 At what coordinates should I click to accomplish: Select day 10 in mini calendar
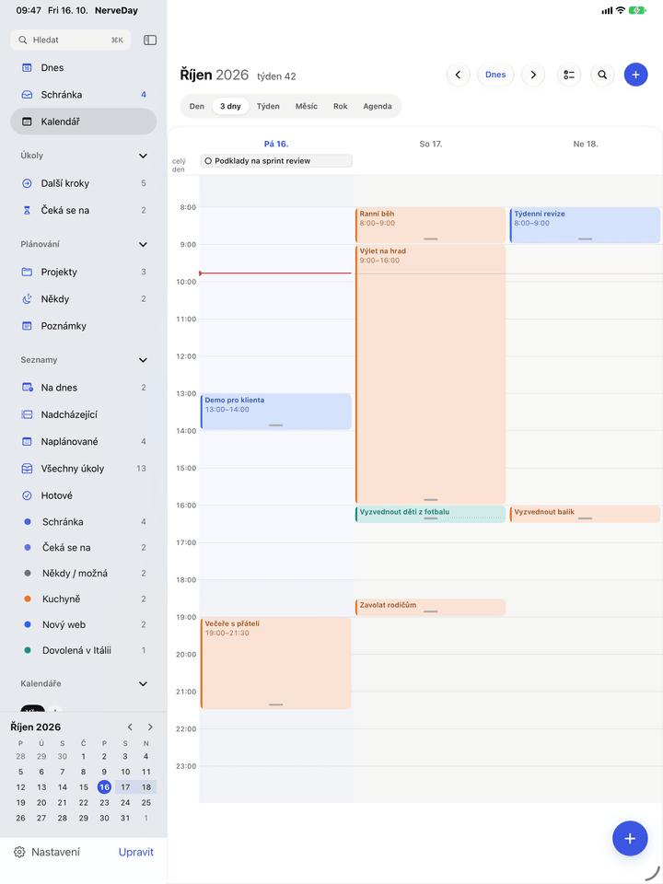pos(125,772)
